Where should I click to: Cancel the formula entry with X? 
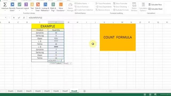click(x=14, y=18)
